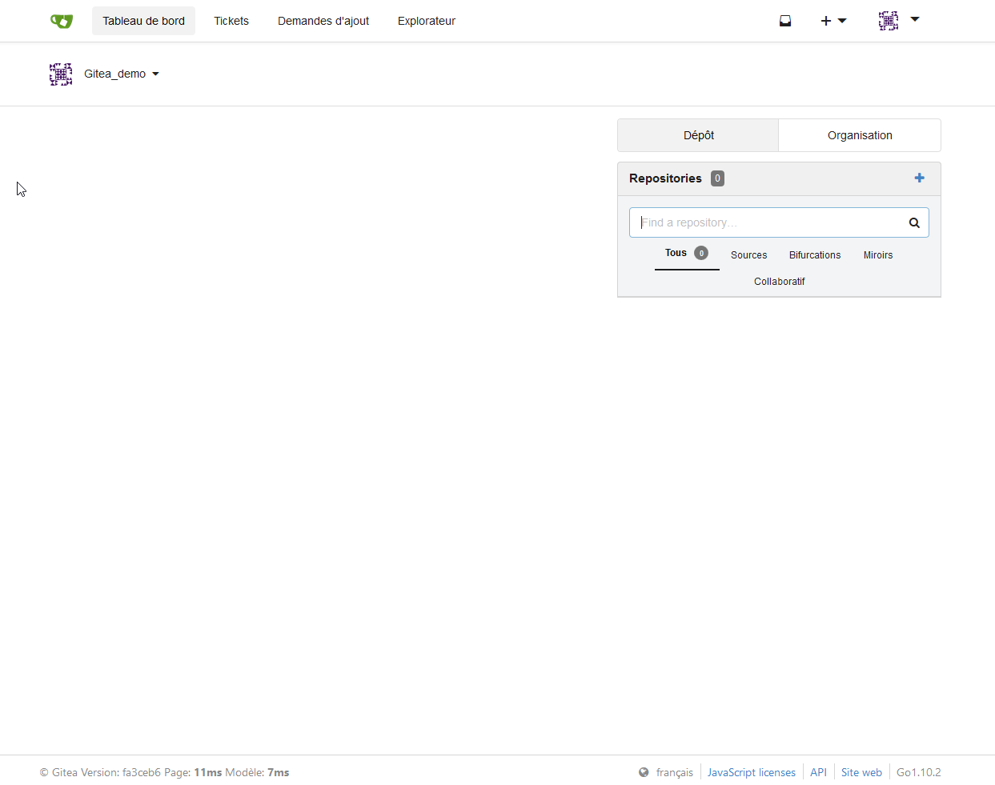Select the Dépôt tab
The height and width of the screenshot is (785, 995).
tap(698, 135)
